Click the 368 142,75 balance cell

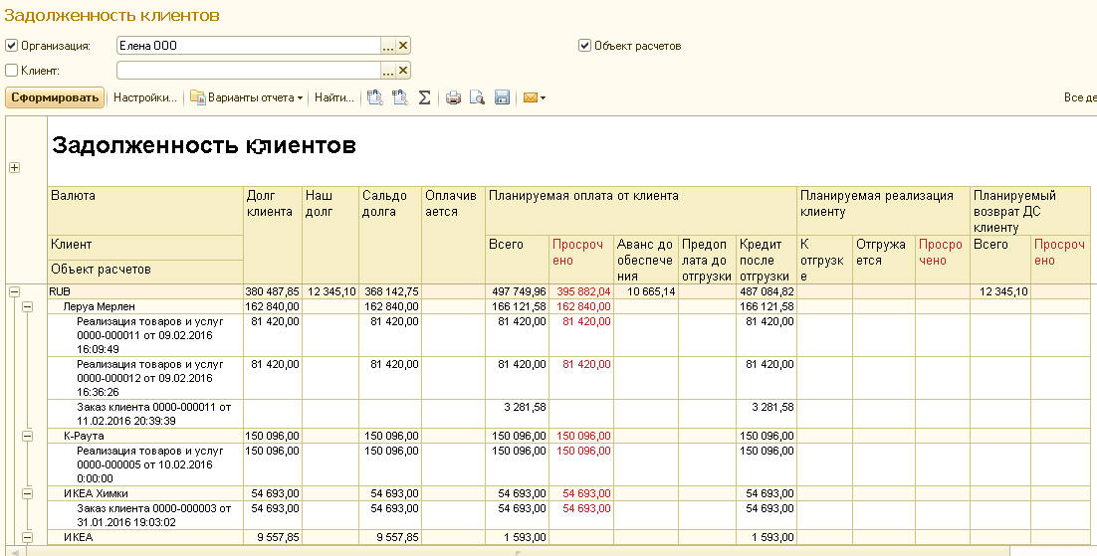point(390,291)
